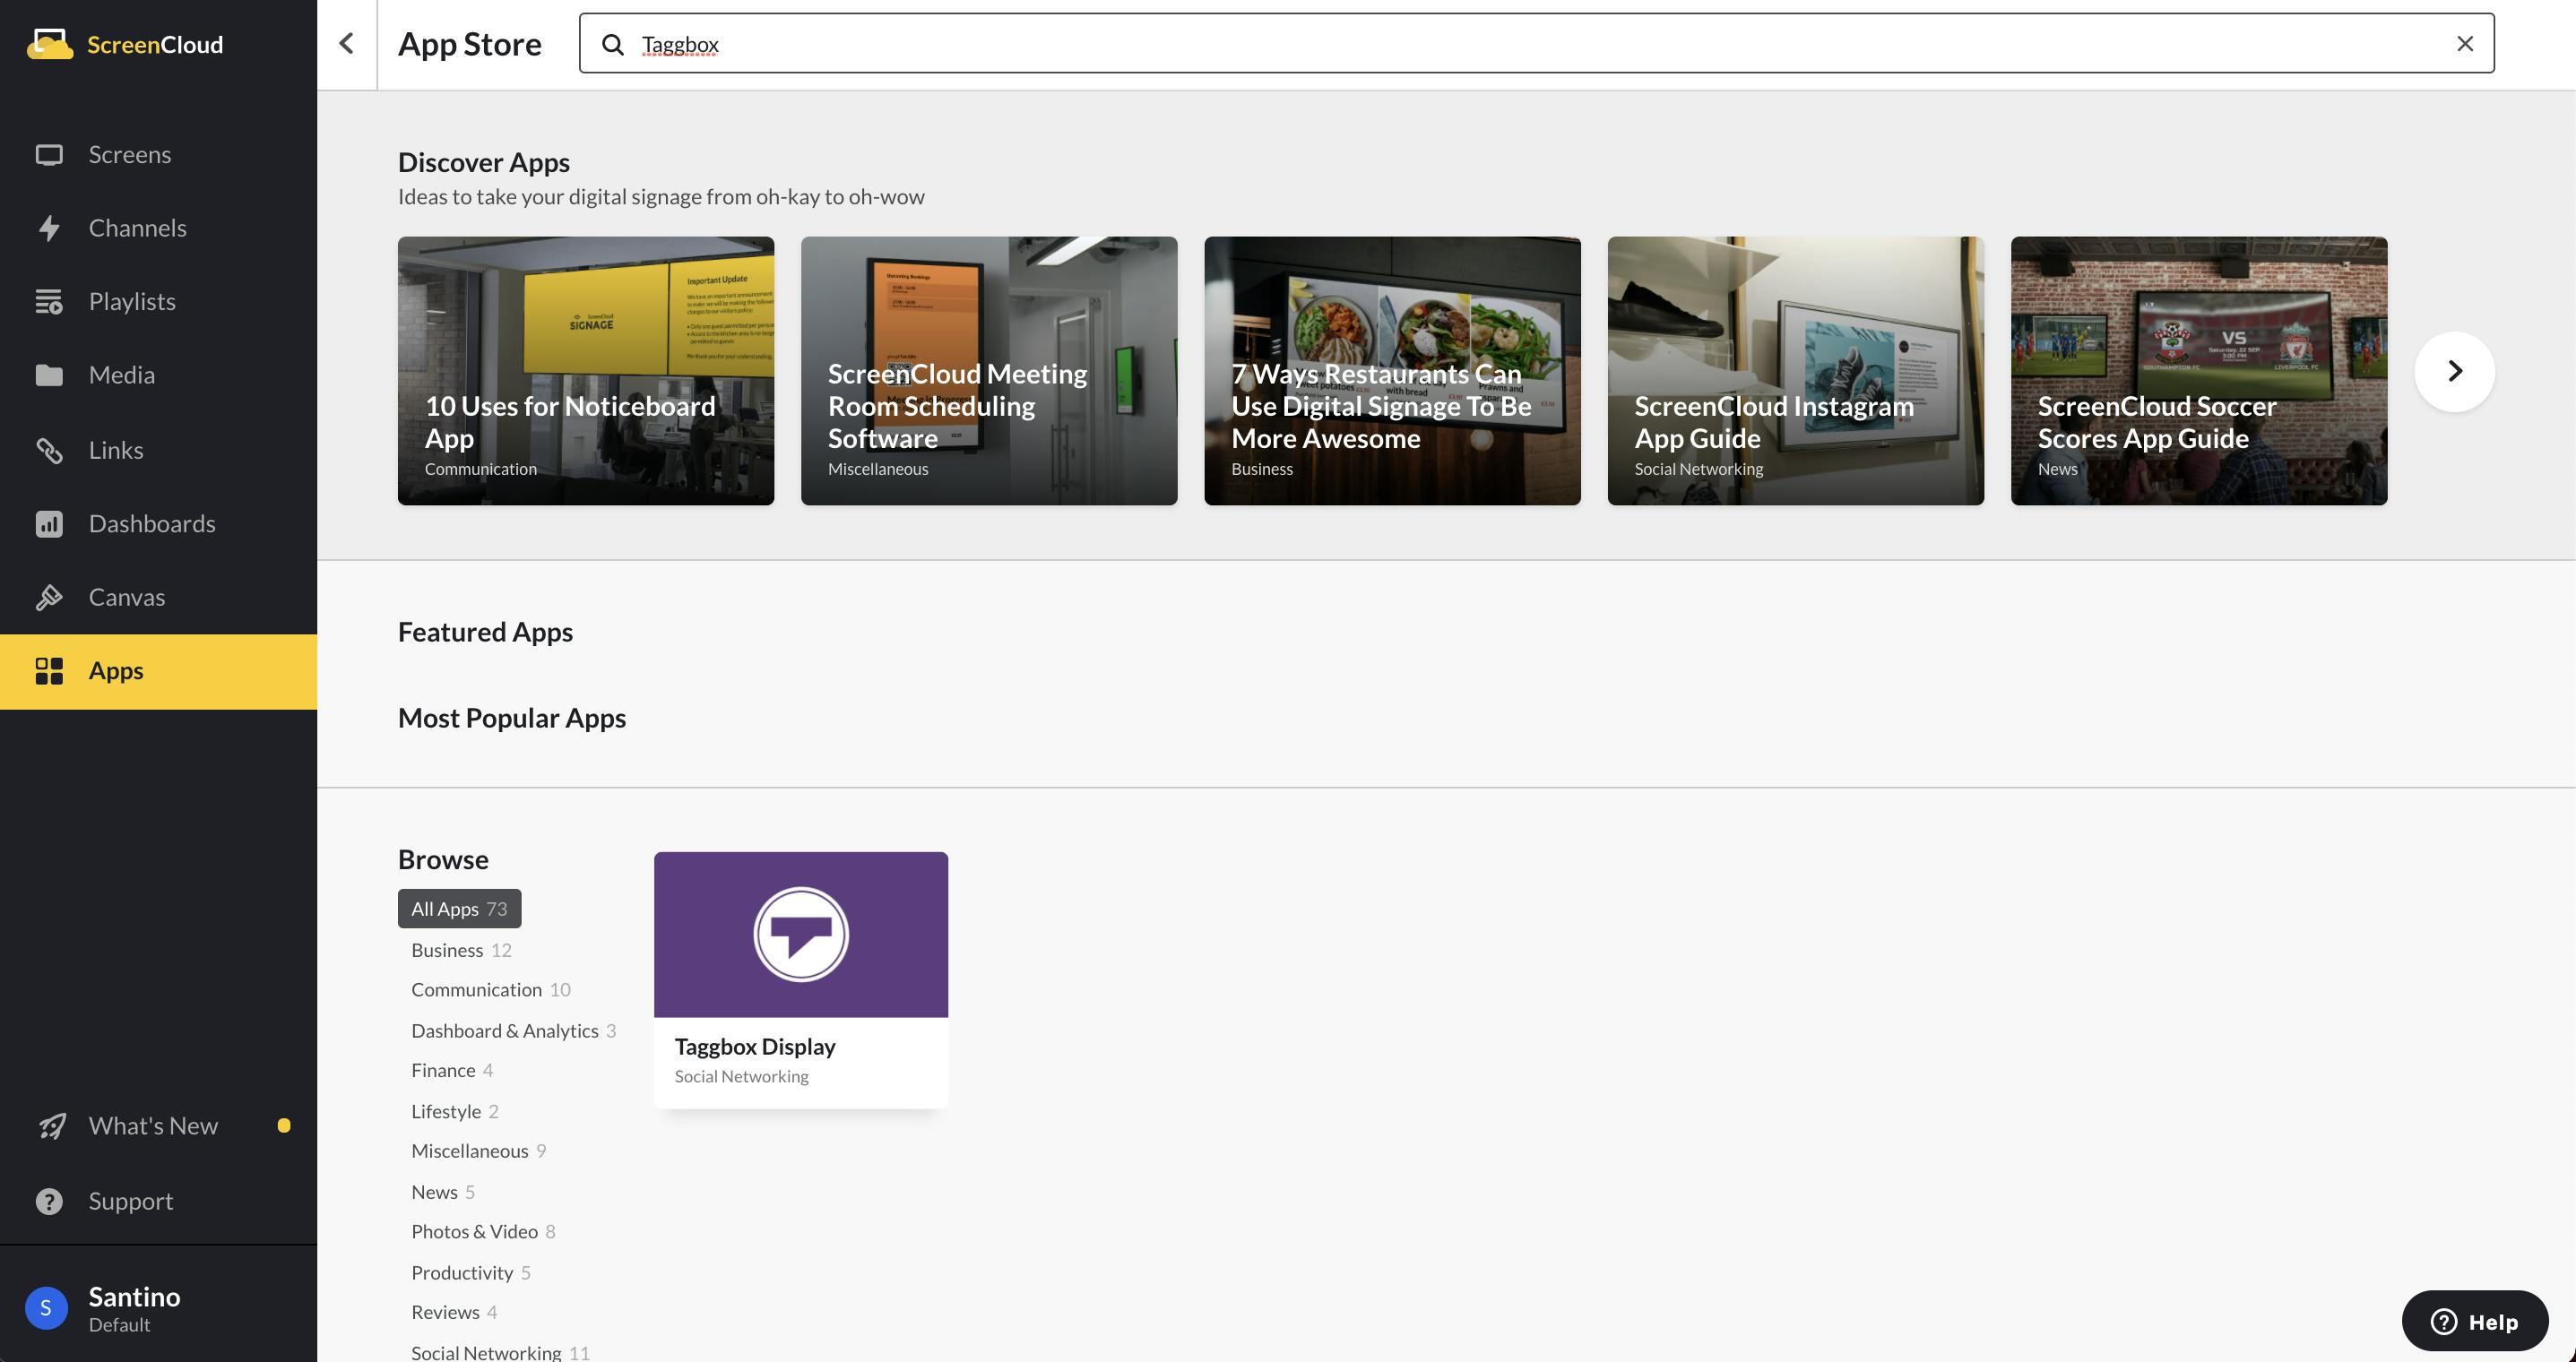This screenshot has height=1362, width=2576.
Task: Open 7 Ways Restaurants card
Action: [1392, 371]
